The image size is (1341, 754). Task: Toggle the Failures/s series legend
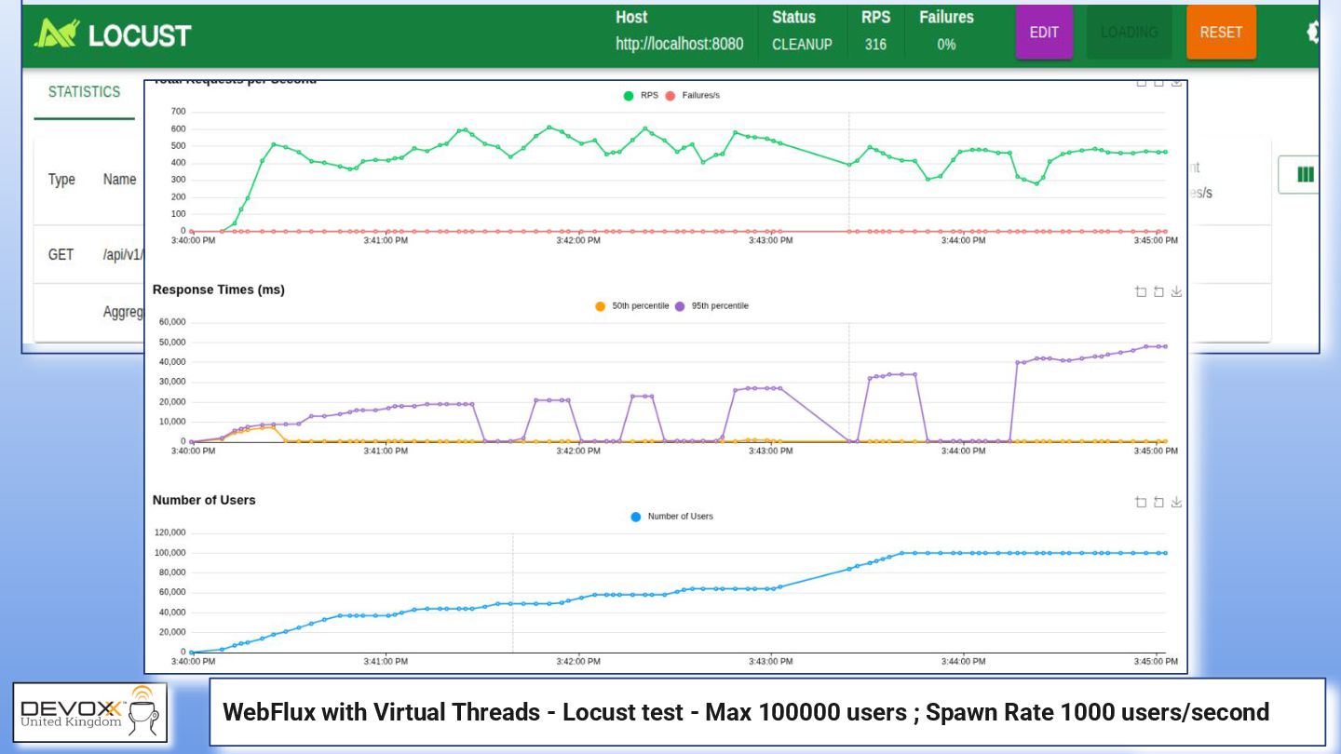(693, 95)
